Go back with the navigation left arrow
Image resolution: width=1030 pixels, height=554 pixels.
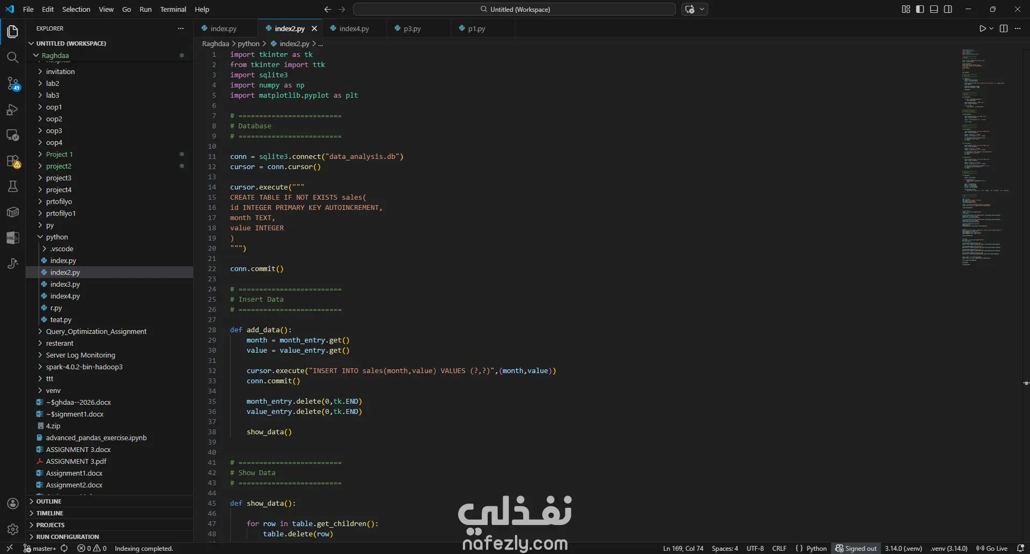point(328,9)
